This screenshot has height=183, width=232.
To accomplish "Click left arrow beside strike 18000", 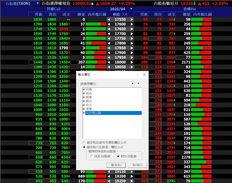I will (x=109, y=62).
